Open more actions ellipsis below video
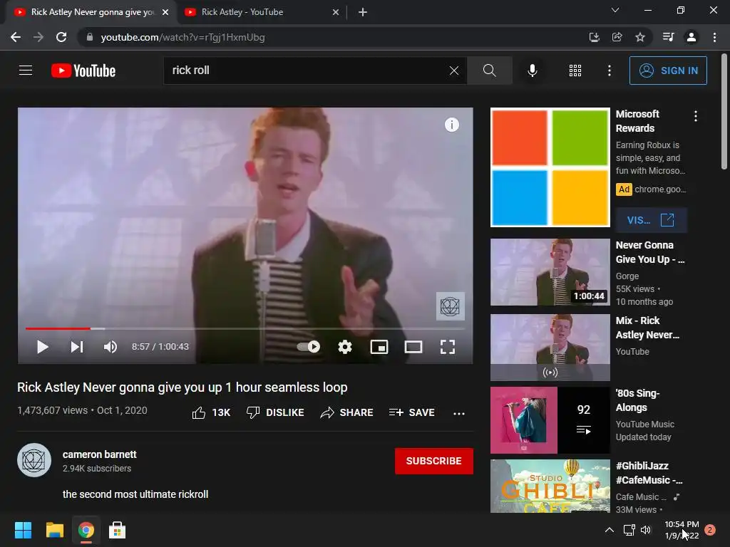This screenshot has height=547, width=730. click(459, 414)
